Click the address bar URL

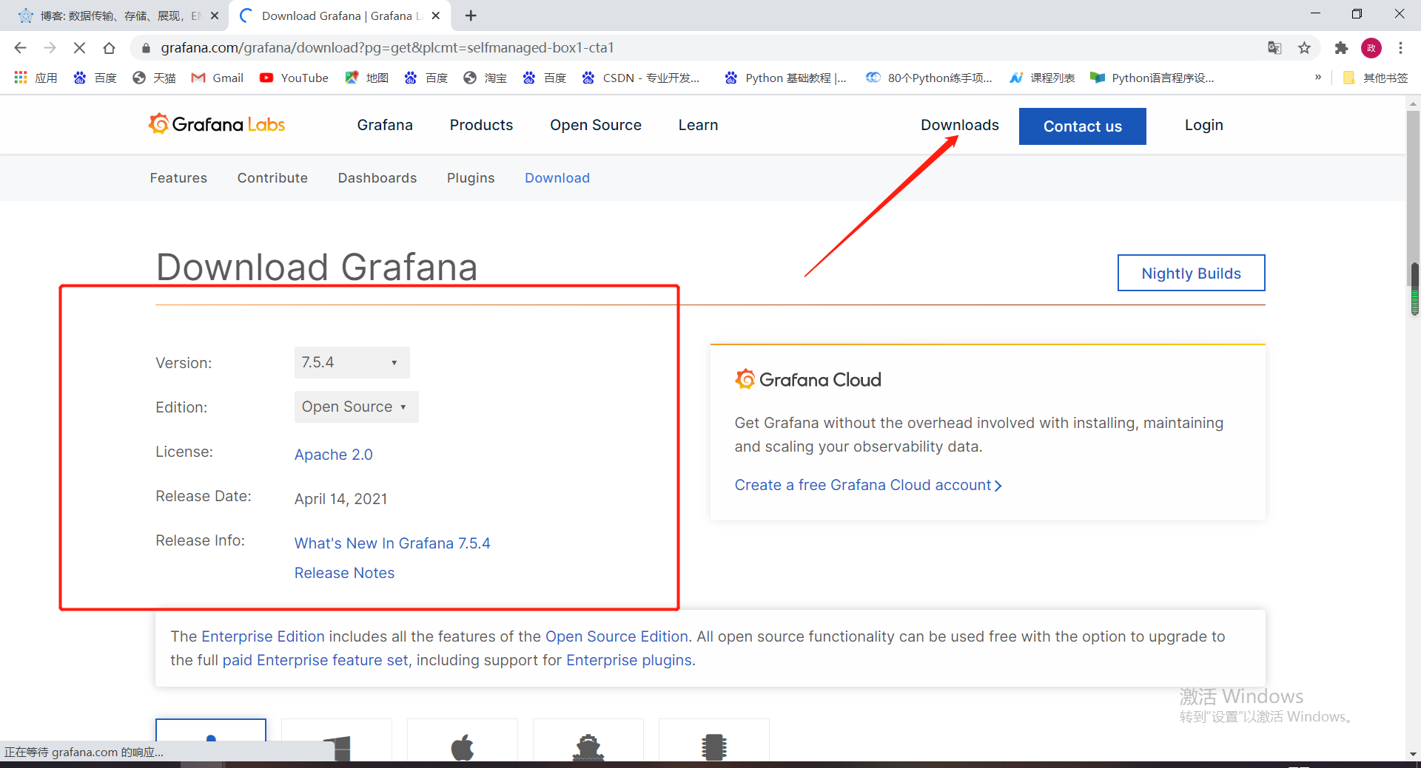click(x=387, y=48)
